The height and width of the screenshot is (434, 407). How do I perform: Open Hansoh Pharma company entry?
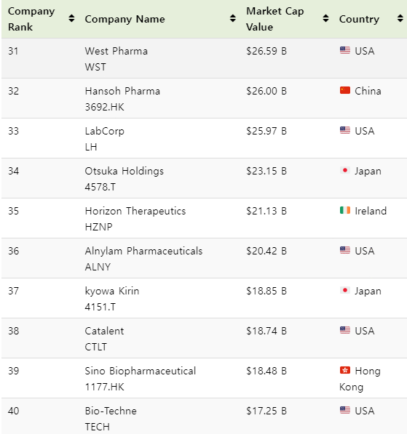122,91
